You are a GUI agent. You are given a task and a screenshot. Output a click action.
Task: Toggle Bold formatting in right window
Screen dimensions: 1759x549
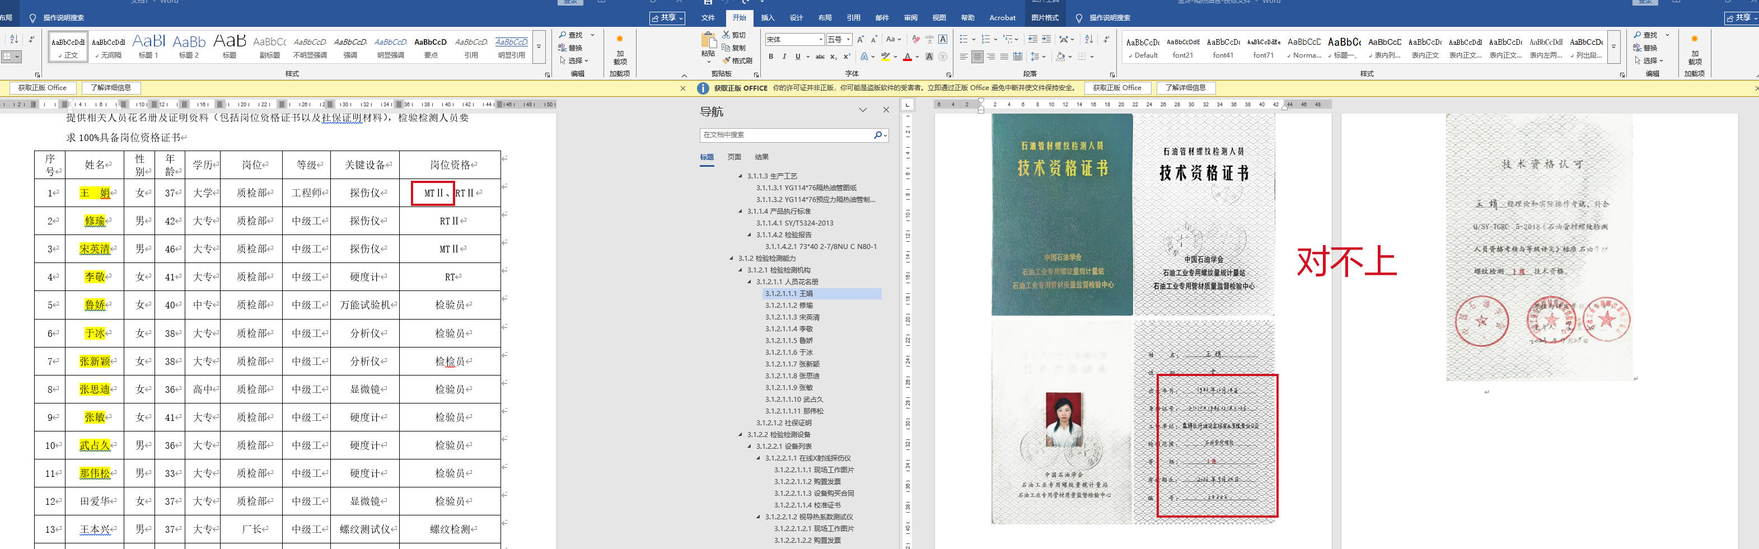(771, 57)
